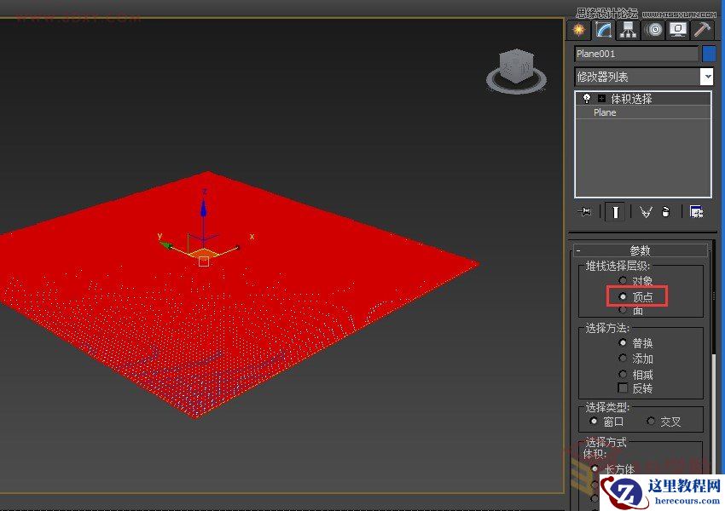This screenshot has height=511, width=725.
Task: Open the Motion panel icon
Action: (x=653, y=31)
